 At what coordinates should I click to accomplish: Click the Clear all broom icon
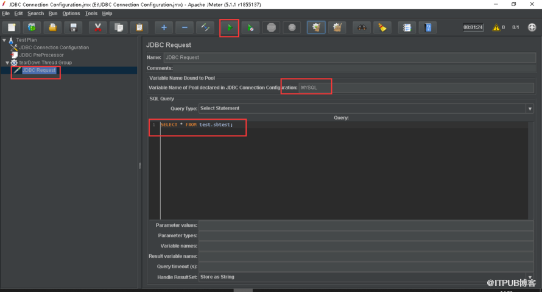(382, 27)
